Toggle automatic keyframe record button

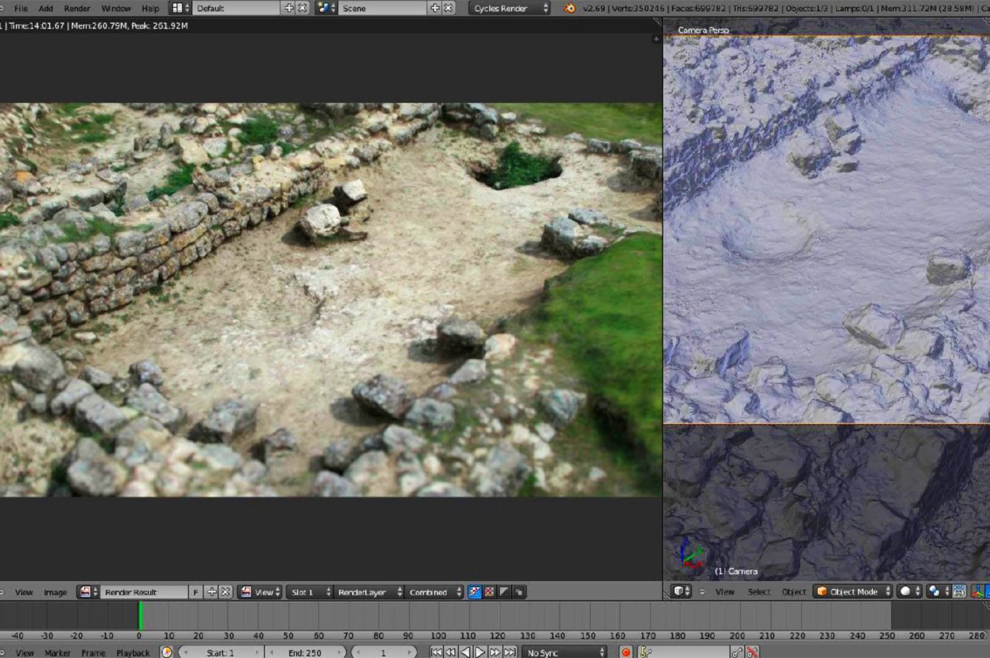626,652
